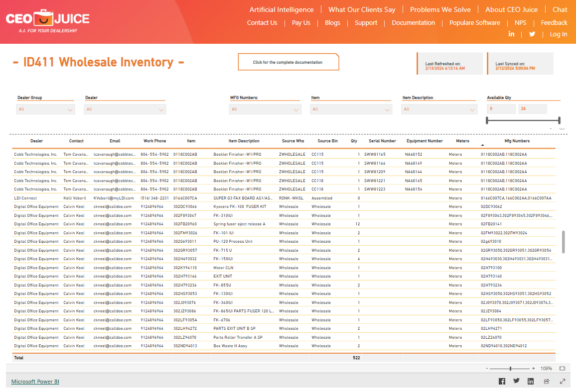Share report on Twitter footer icon

[516, 381]
